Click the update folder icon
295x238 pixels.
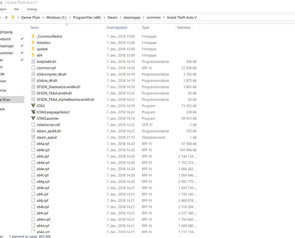33,49
